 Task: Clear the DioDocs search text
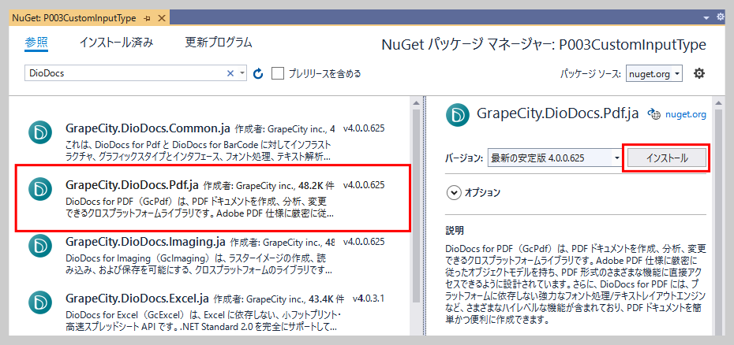pyautogui.click(x=230, y=73)
